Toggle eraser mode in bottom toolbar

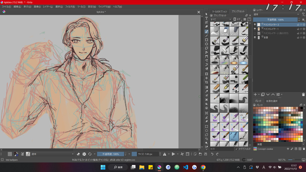pyautogui.click(x=78, y=154)
